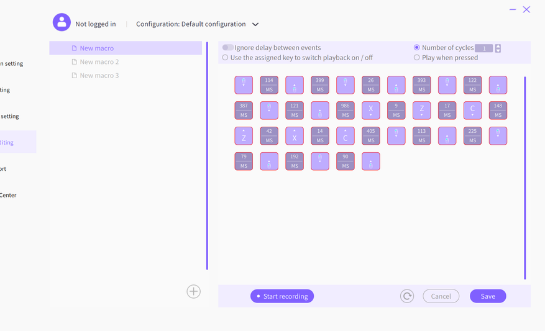The height and width of the screenshot is (331, 545).
Task: Select the 114 MS delay tile
Action: click(x=269, y=84)
